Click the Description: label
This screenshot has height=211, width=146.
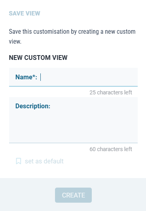(33, 106)
